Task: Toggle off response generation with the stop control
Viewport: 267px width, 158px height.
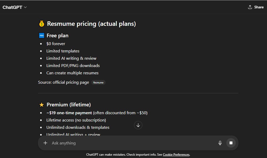Action: 231,143
